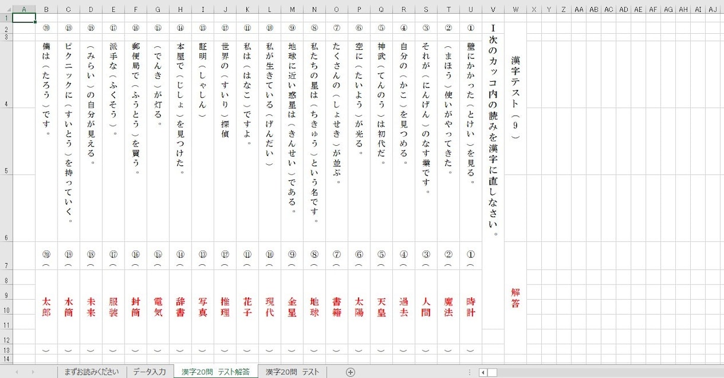Open the まずお読みください sheet tab

point(92,372)
